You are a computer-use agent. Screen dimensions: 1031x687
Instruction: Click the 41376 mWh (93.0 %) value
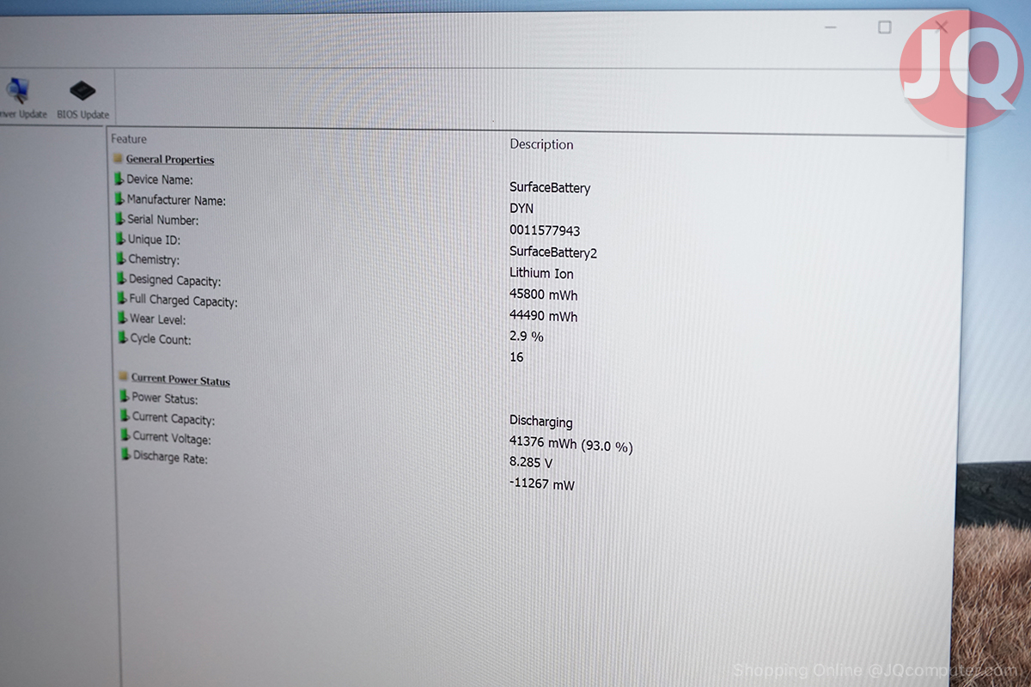[x=571, y=444]
